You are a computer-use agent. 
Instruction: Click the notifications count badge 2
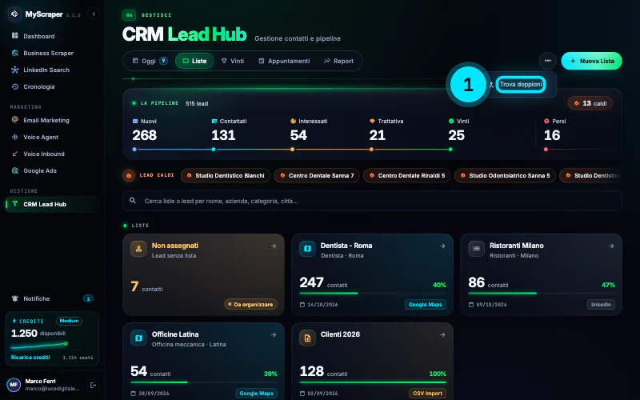point(88,298)
